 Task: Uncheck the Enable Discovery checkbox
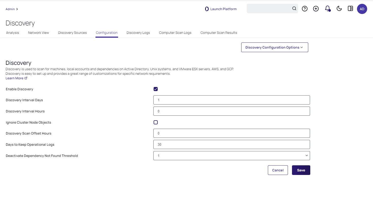pyautogui.click(x=156, y=89)
